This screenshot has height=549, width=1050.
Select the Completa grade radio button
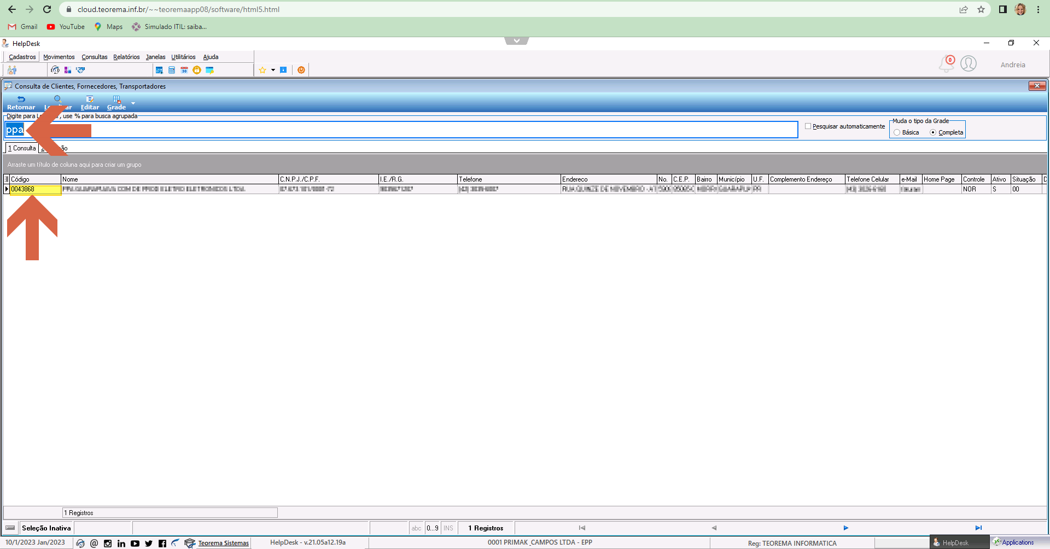[933, 132]
